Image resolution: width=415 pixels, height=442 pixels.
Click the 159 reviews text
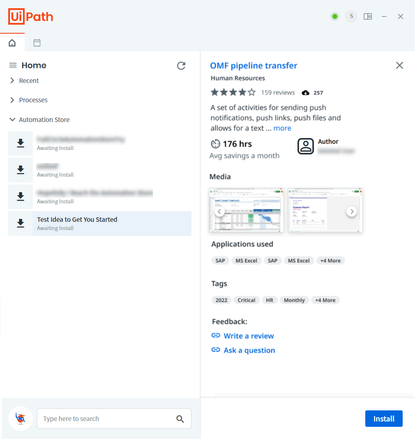[278, 92]
